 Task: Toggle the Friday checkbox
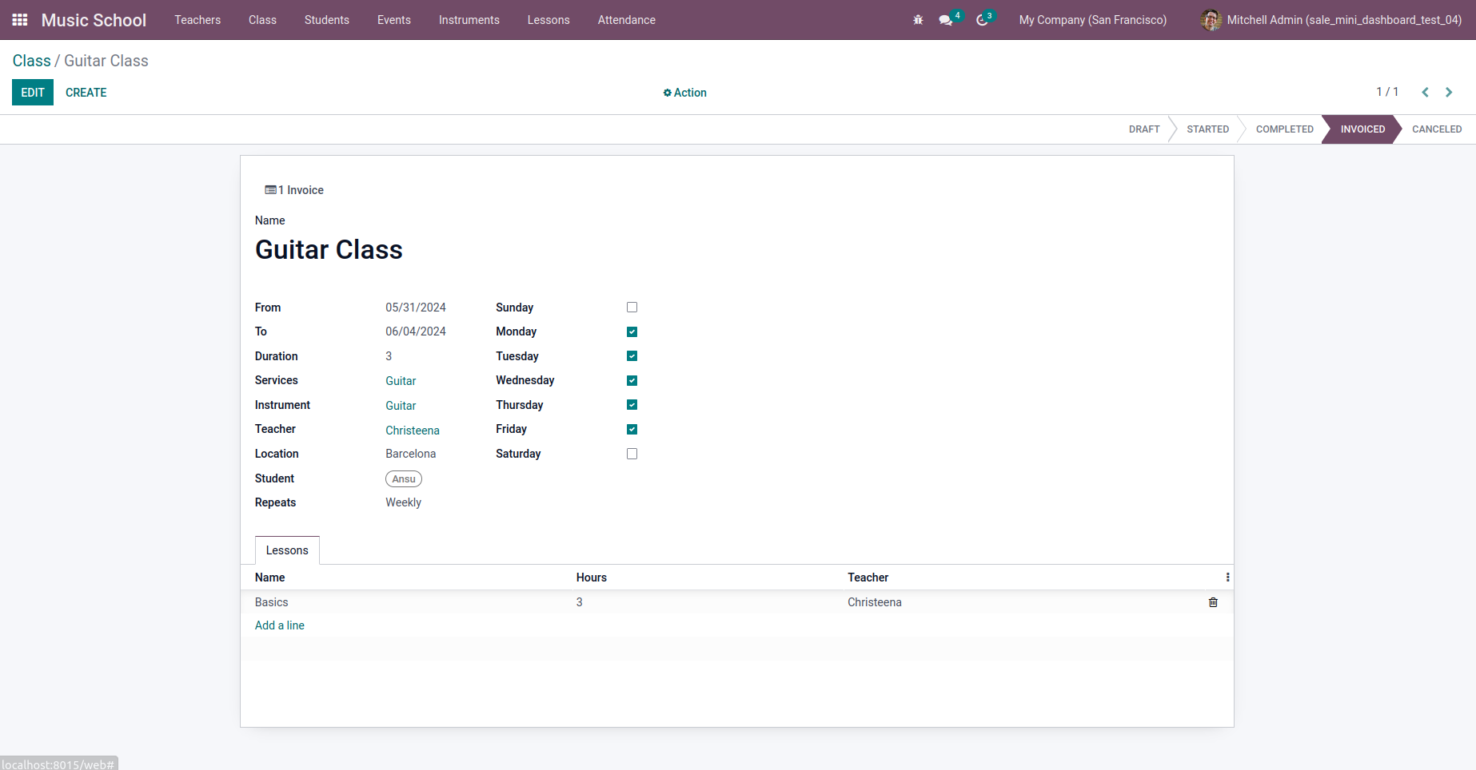pos(632,429)
